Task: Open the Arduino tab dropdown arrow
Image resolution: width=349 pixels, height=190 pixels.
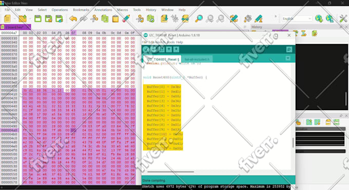Action: click(x=288, y=58)
